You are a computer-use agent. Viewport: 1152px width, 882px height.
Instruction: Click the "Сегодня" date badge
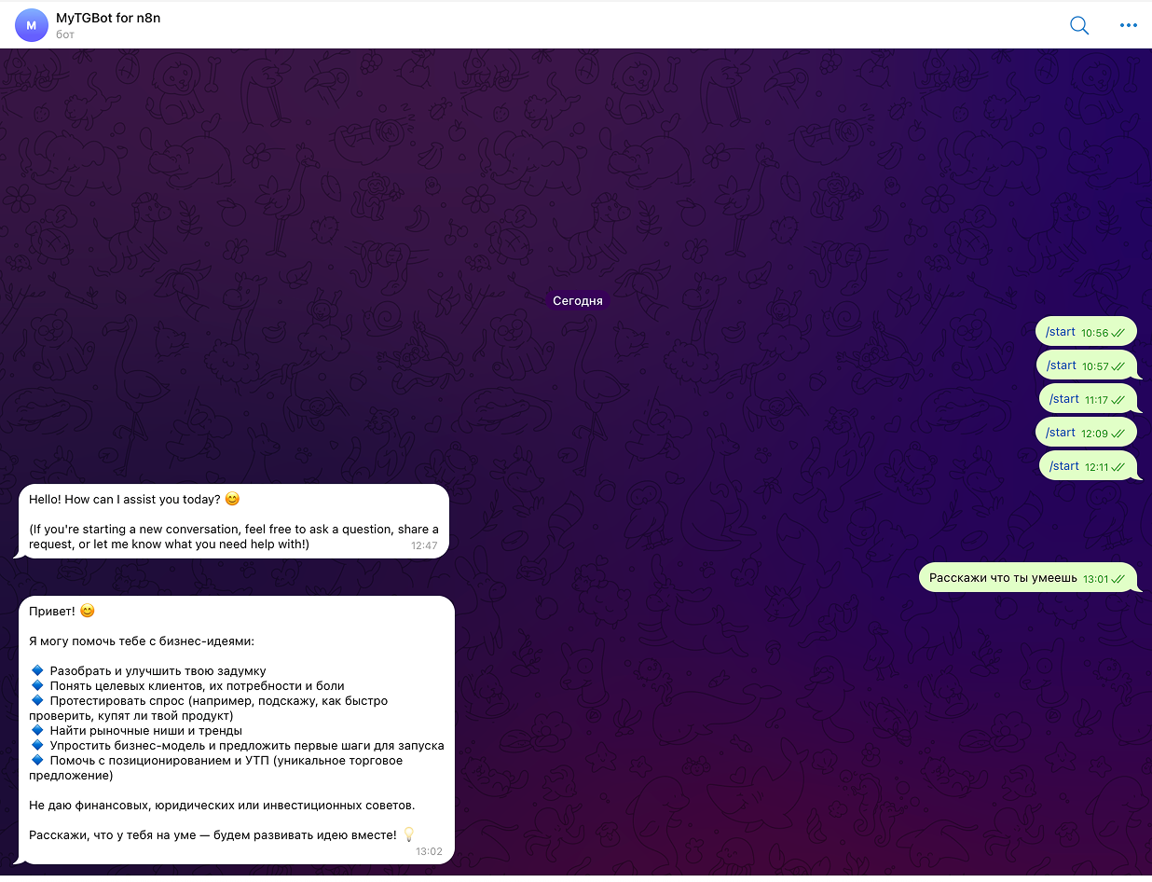(x=577, y=301)
